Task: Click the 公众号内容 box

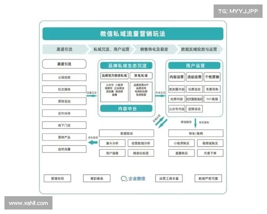Action: tap(177, 109)
